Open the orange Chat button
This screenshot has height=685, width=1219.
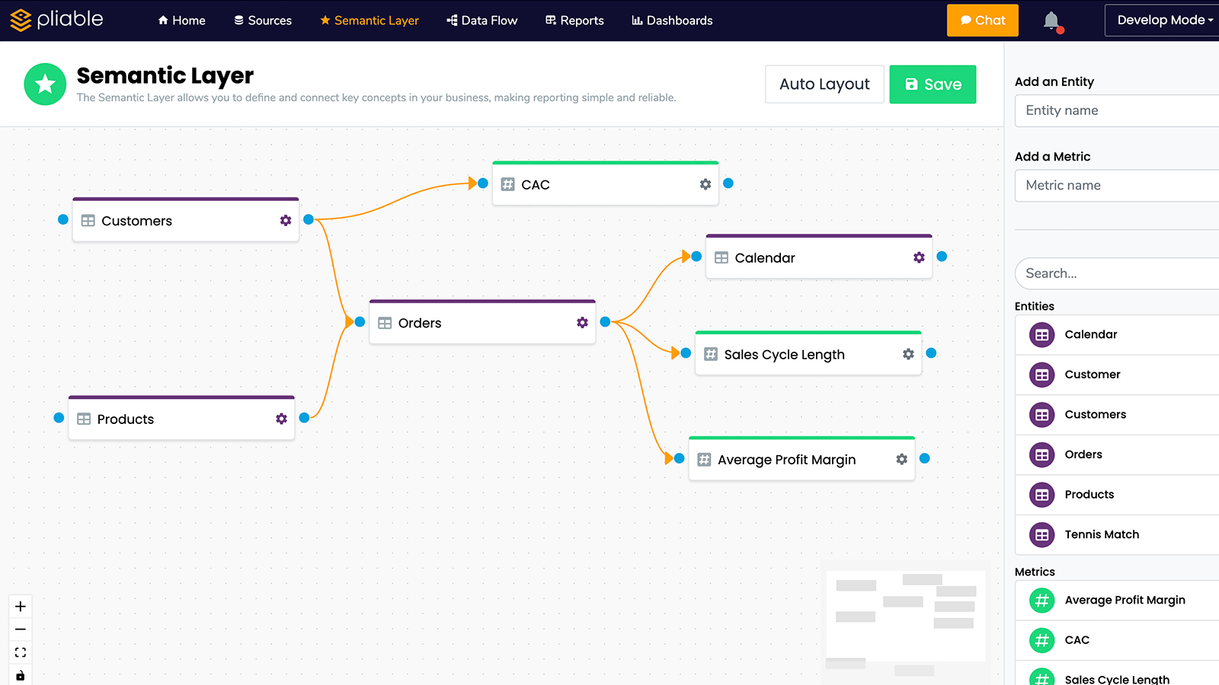(x=982, y=21)
